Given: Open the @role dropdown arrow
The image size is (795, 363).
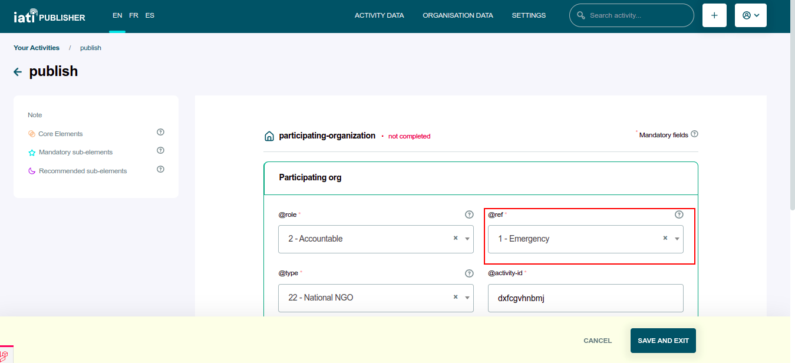Looking at the screenshot, I should (467, 239).
